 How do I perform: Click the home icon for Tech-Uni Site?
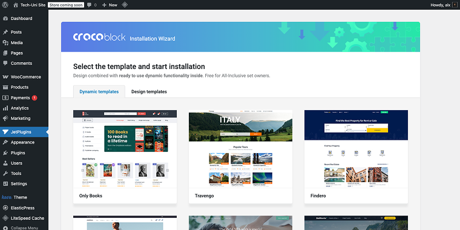click(16, 5)
